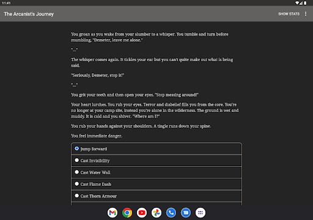Tap the cellular signal status icon
Screen dimensions: 313x220
pos(301,3)
